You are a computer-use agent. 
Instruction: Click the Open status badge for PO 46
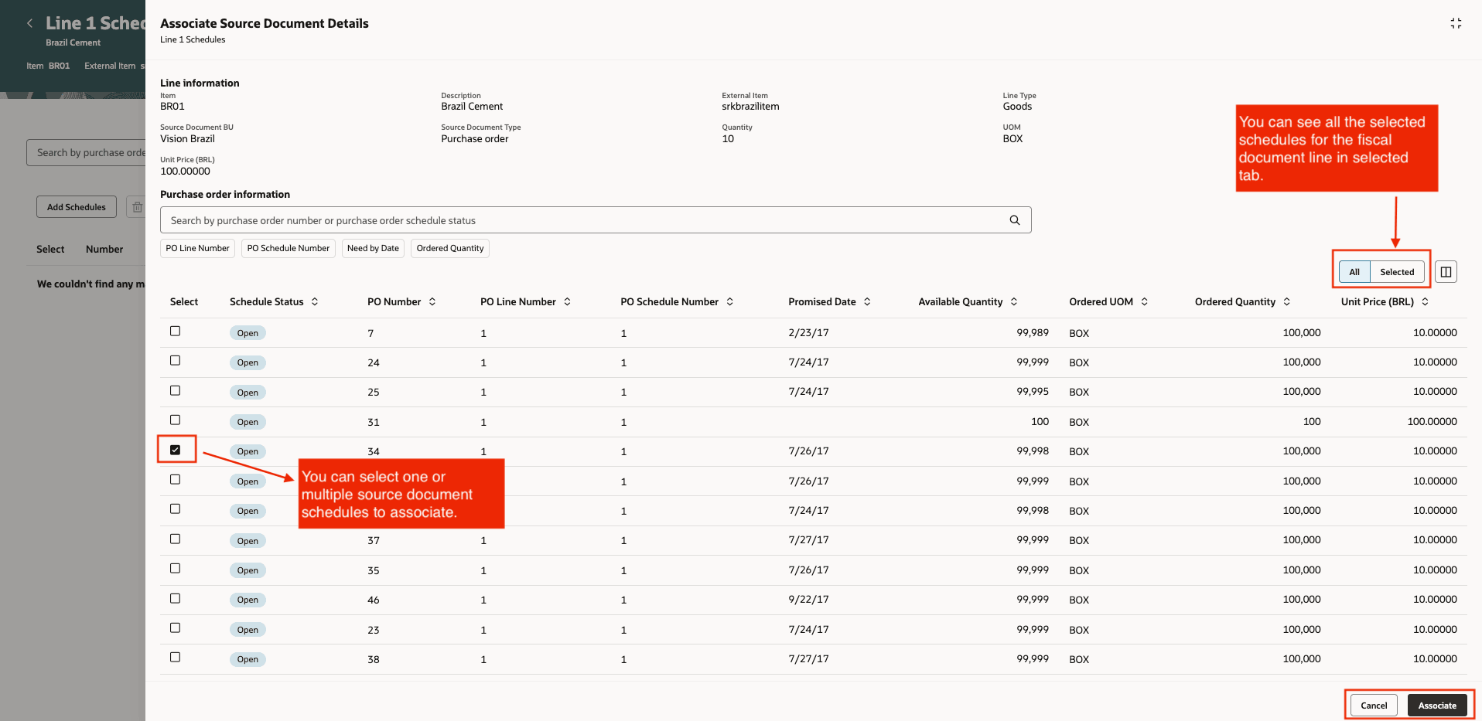[x=248, y=600]
